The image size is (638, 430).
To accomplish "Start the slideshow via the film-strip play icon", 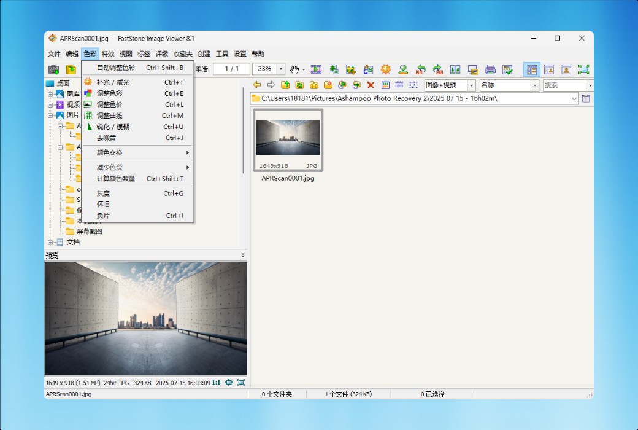I will pos(316,69).
